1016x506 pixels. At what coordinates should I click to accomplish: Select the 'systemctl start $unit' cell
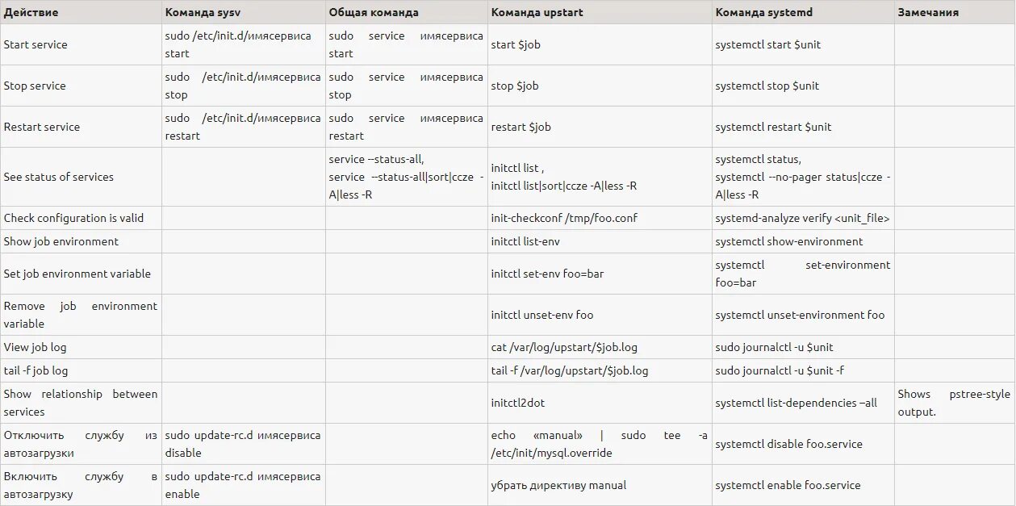[767, 44]
